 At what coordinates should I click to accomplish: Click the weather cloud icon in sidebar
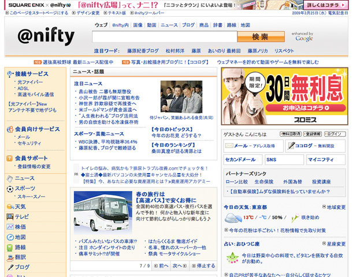point(10,207)
